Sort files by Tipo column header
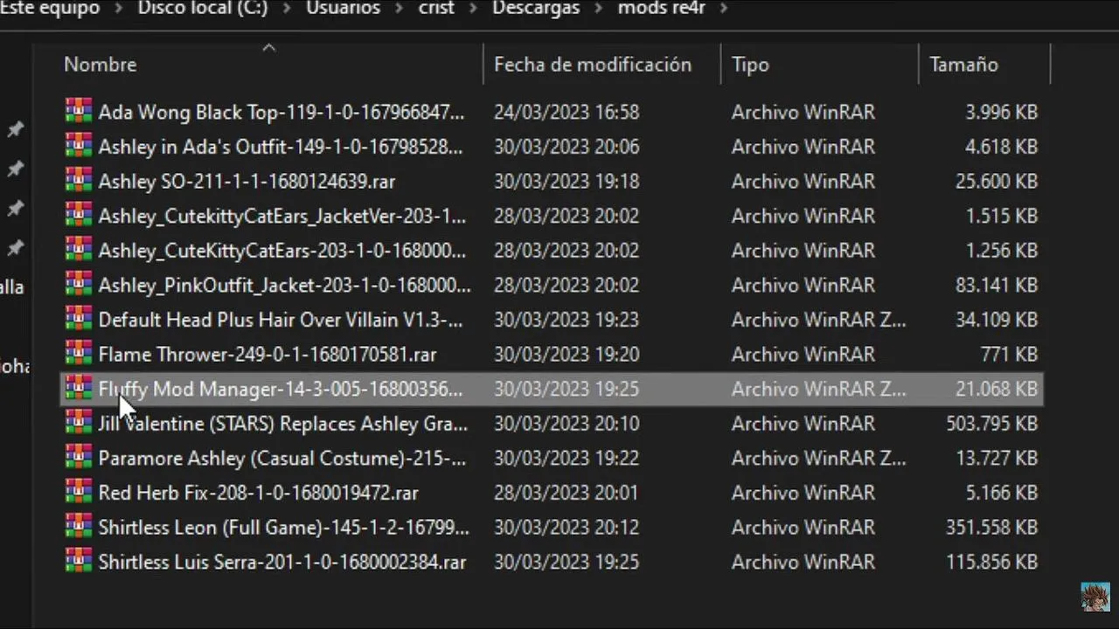The image size is (1119, 629). pyautogui.click(x=750, y=65)
